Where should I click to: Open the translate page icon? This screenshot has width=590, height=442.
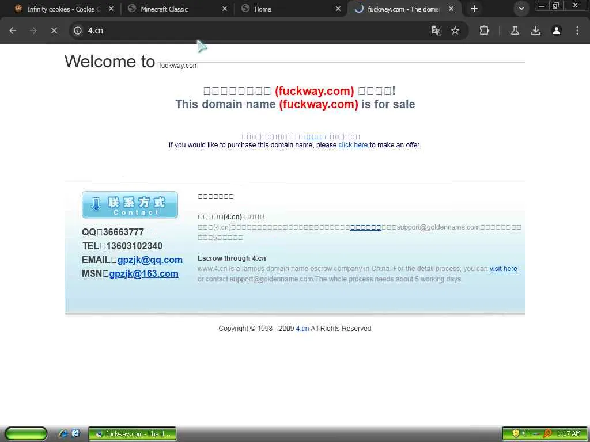point(436,31)
